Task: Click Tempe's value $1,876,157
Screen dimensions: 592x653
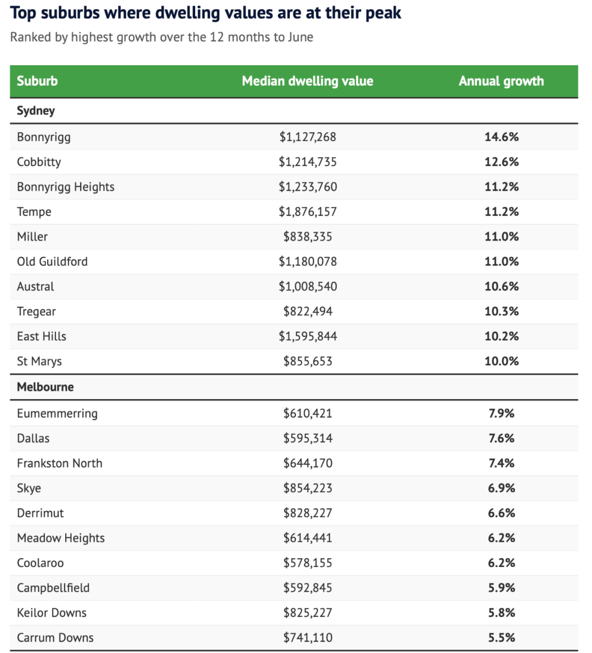Action: pyautogui.click(x=308, y=212)
